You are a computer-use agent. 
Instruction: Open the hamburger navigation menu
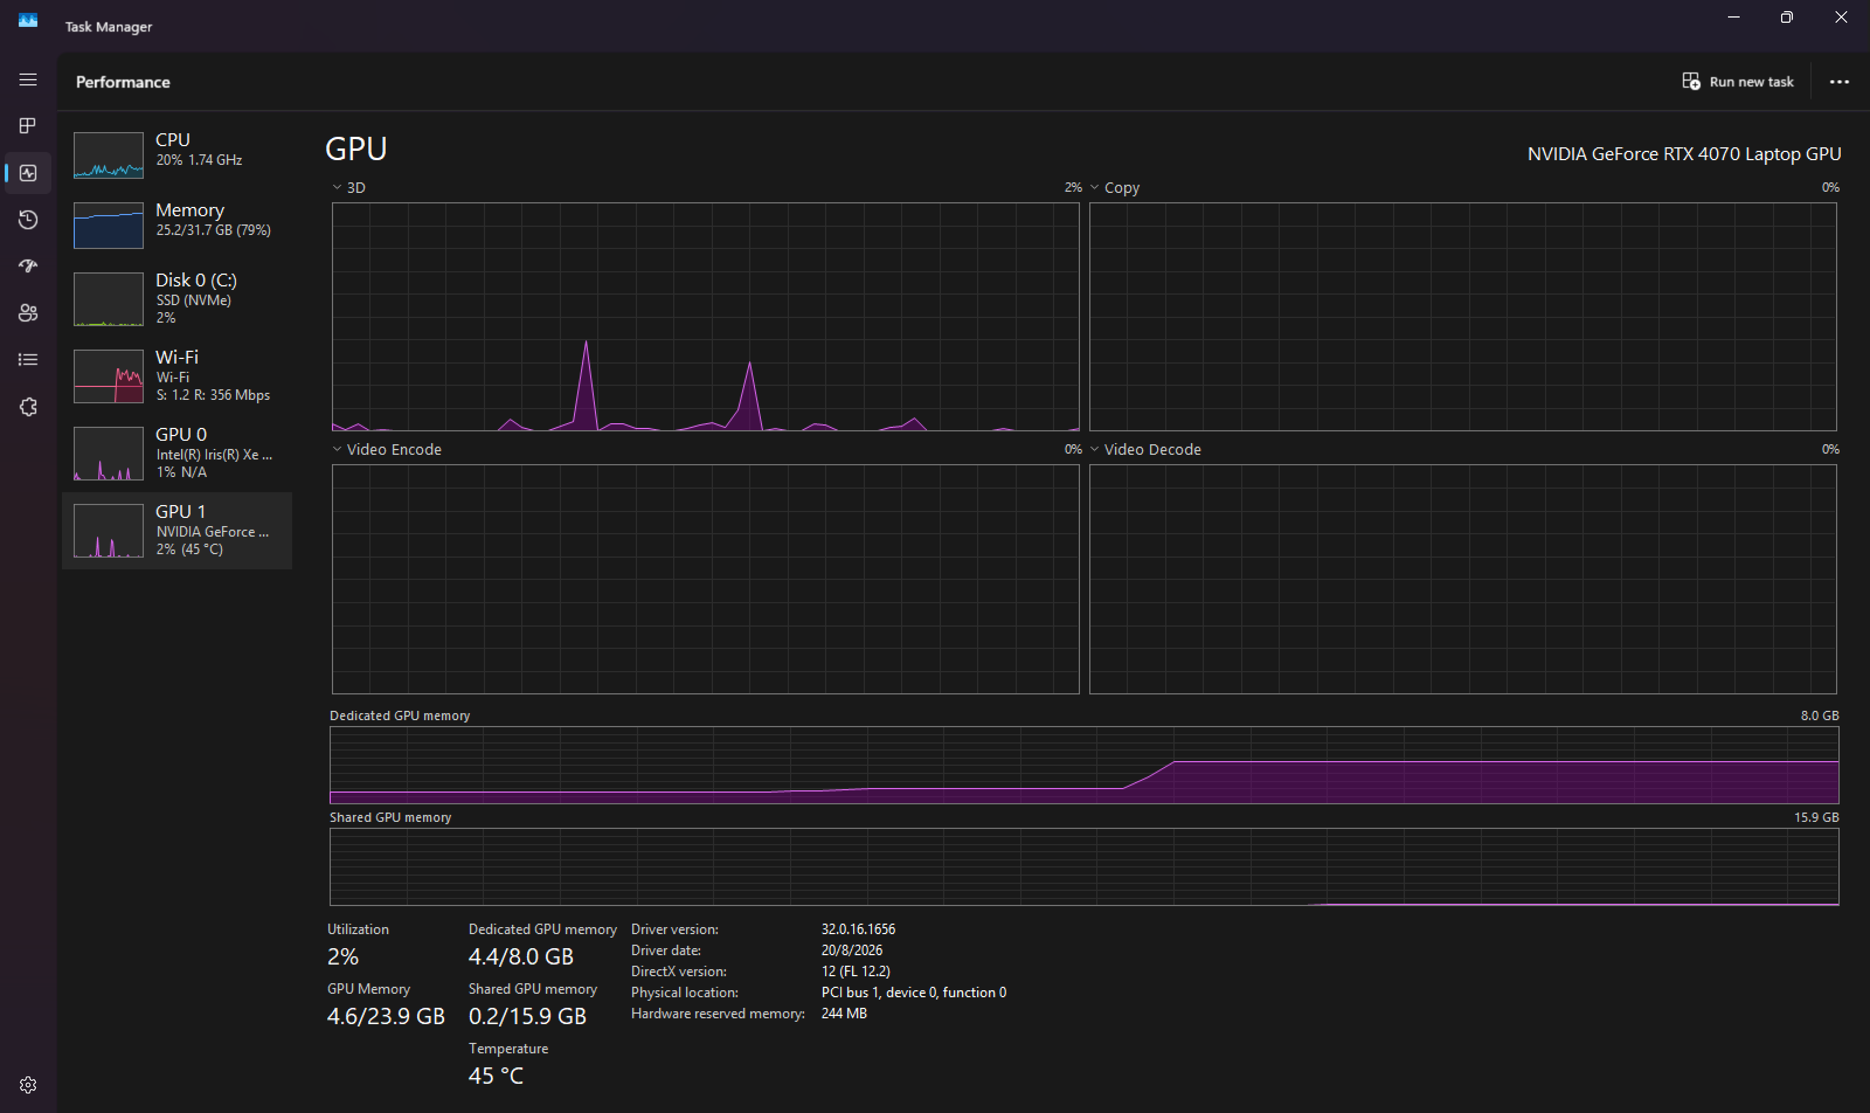27,79
